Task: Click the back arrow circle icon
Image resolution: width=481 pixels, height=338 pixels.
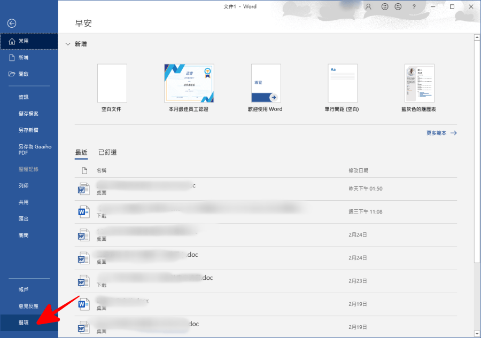Action: (x=12, y=23)
